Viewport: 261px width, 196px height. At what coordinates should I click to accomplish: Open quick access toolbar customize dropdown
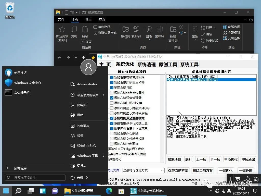[x=76, y=12]
